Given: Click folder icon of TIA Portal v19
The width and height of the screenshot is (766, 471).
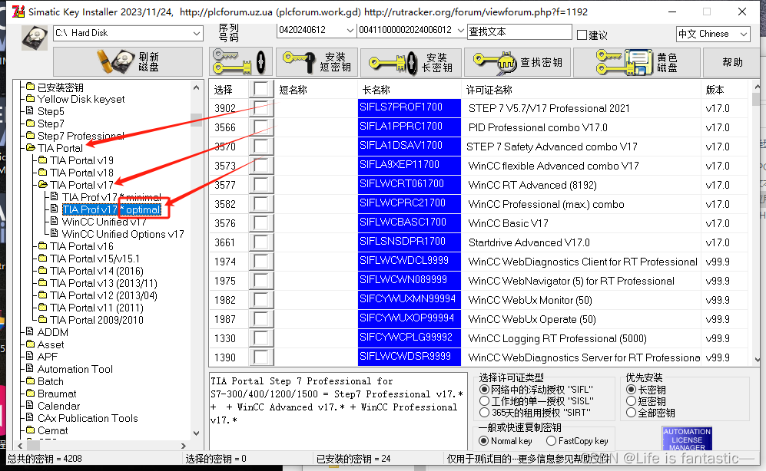Looking at the screenshot, I should click(42, 160).
